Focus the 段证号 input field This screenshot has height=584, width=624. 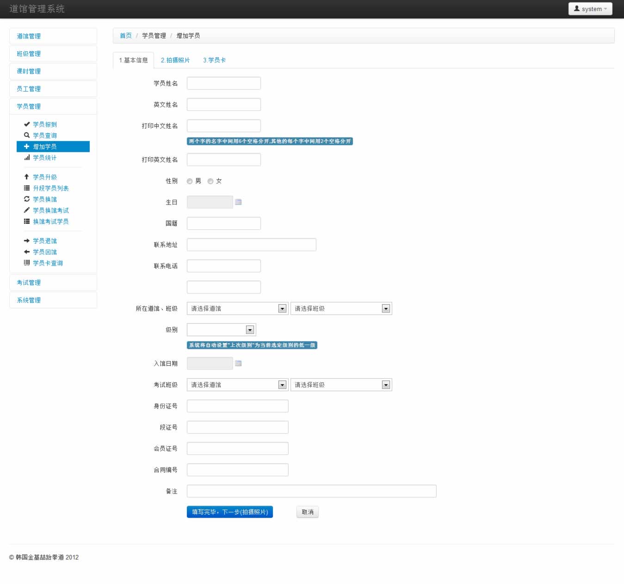point(238,427)
